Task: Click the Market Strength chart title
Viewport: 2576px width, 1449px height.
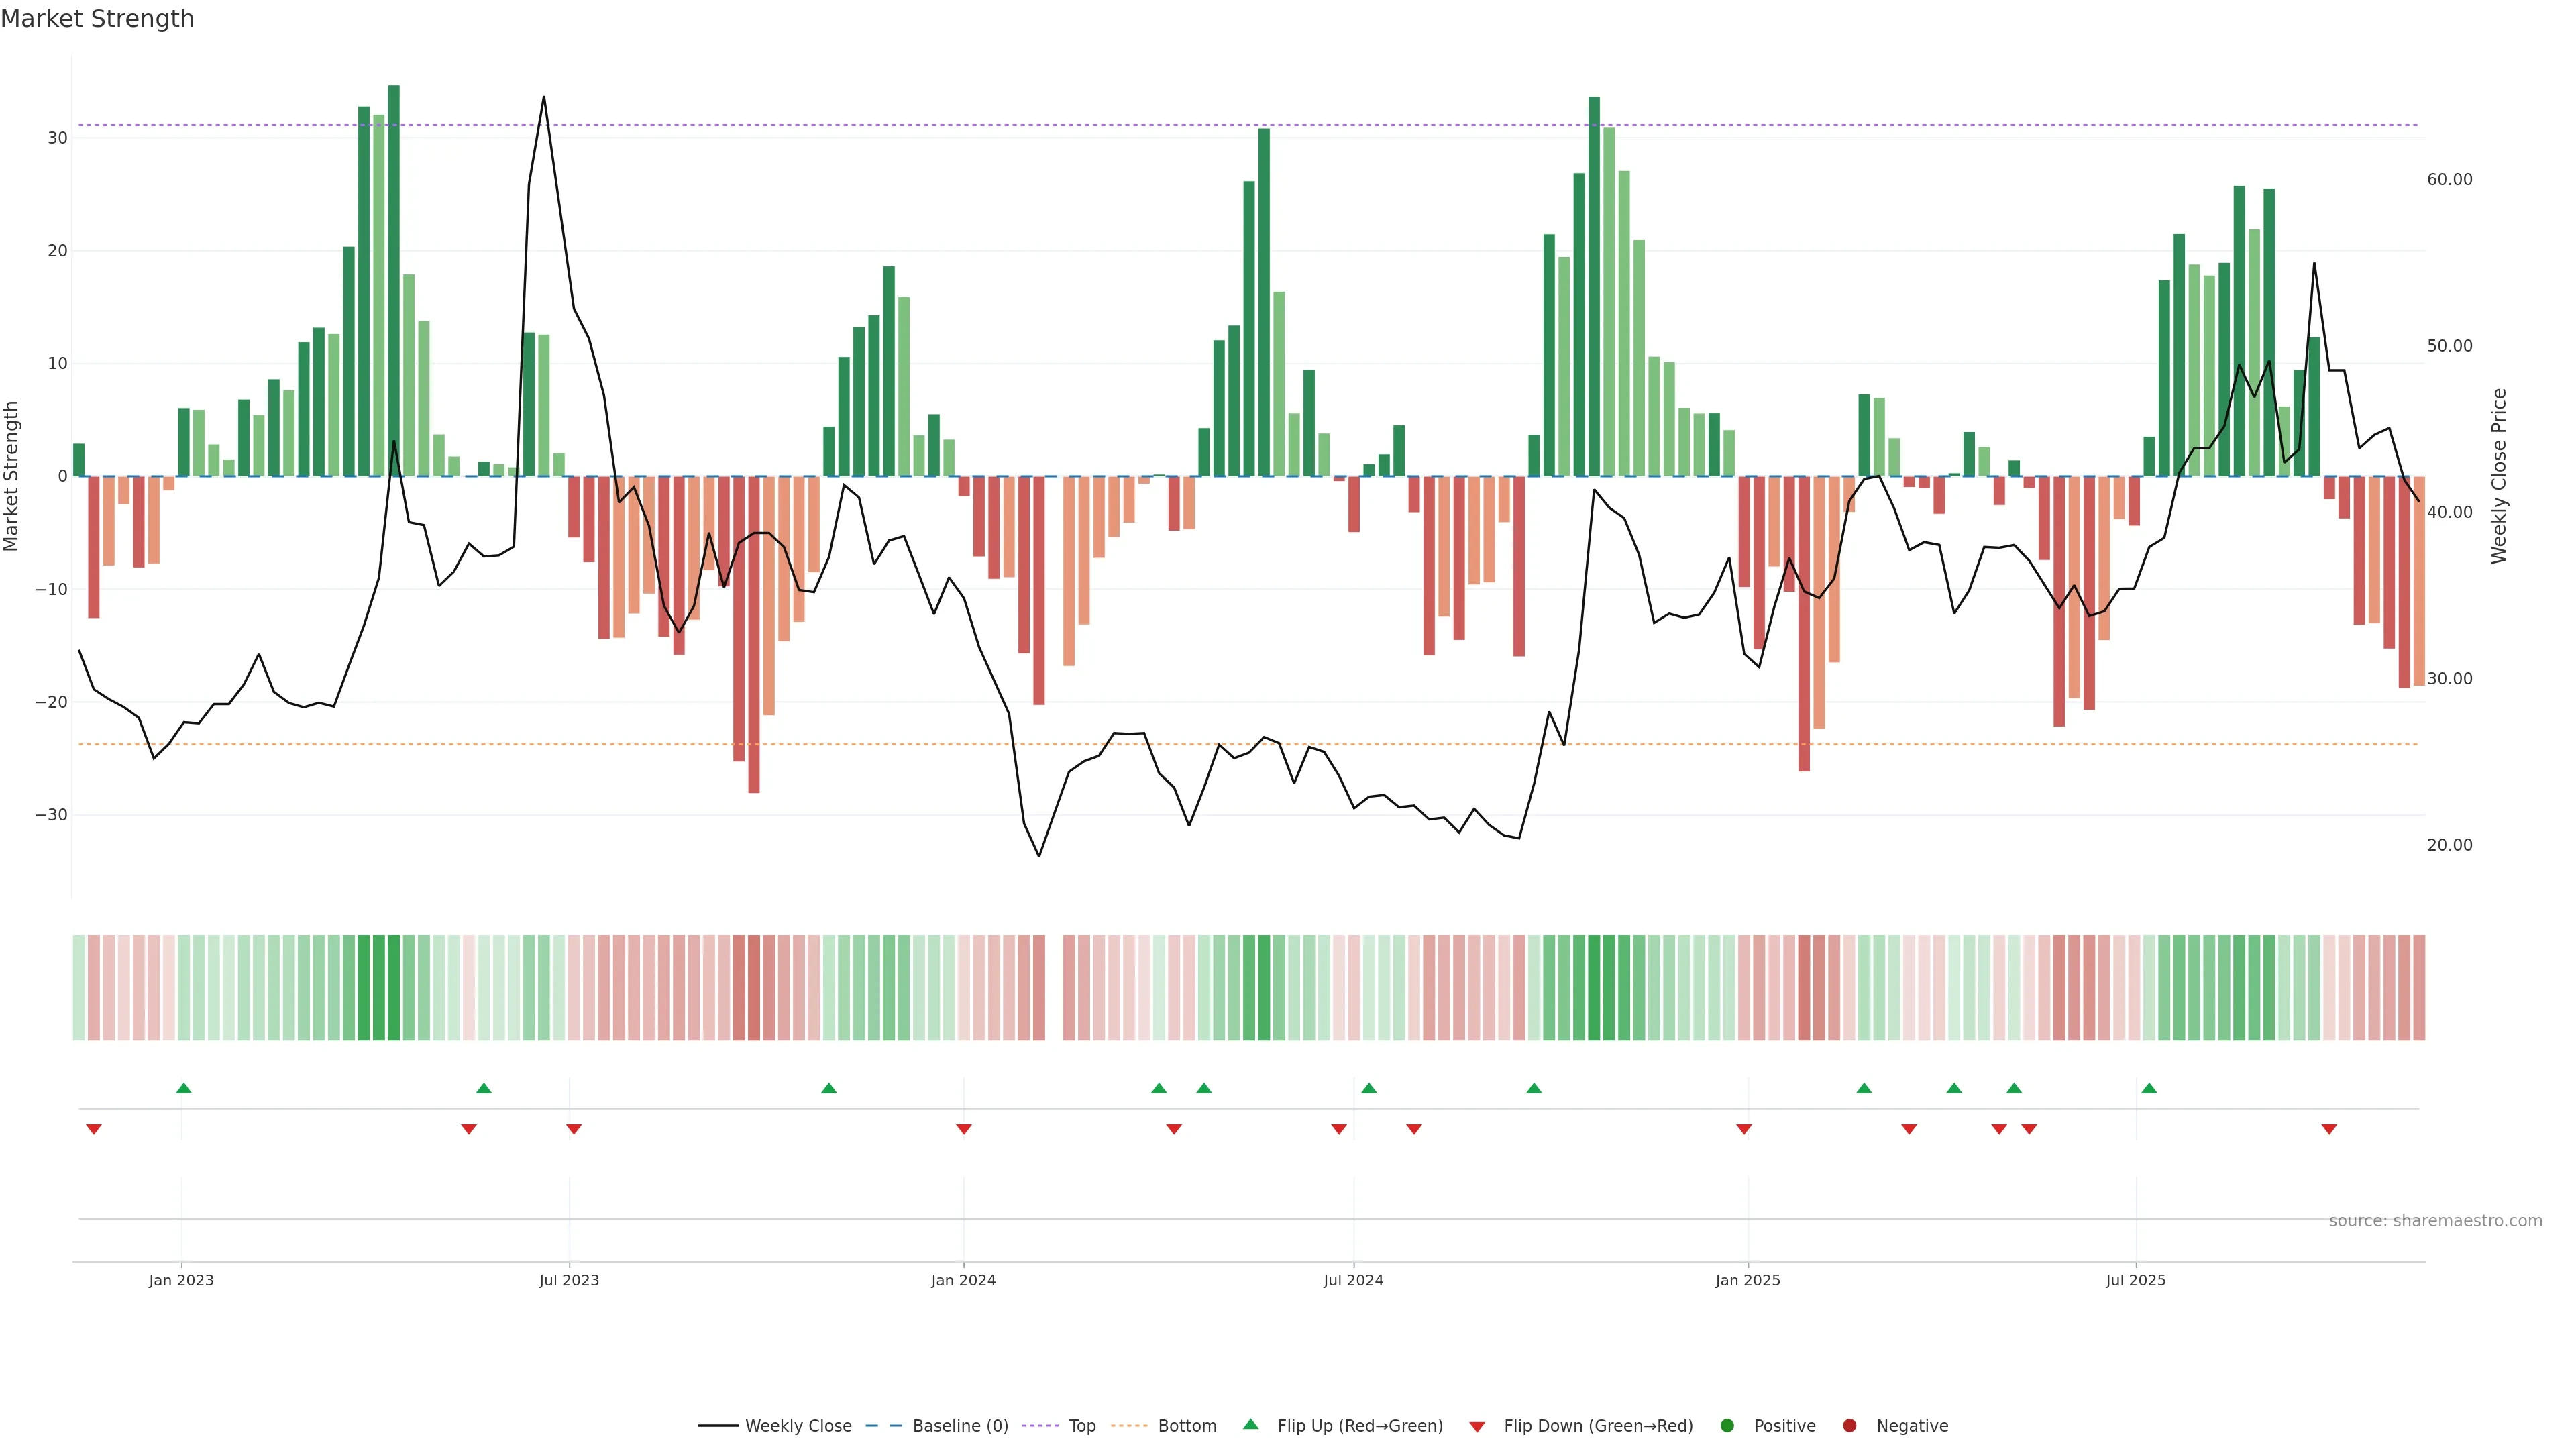Action: pyautogui.click(x=97, y=19)
